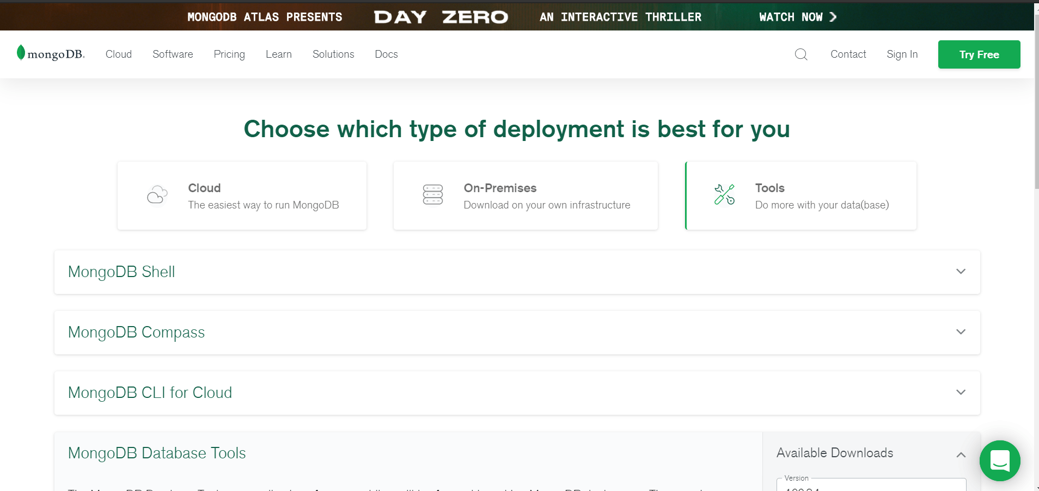Go to the Pricing menu item
This screenshot has width=1039, height=491.
[229, 54]
